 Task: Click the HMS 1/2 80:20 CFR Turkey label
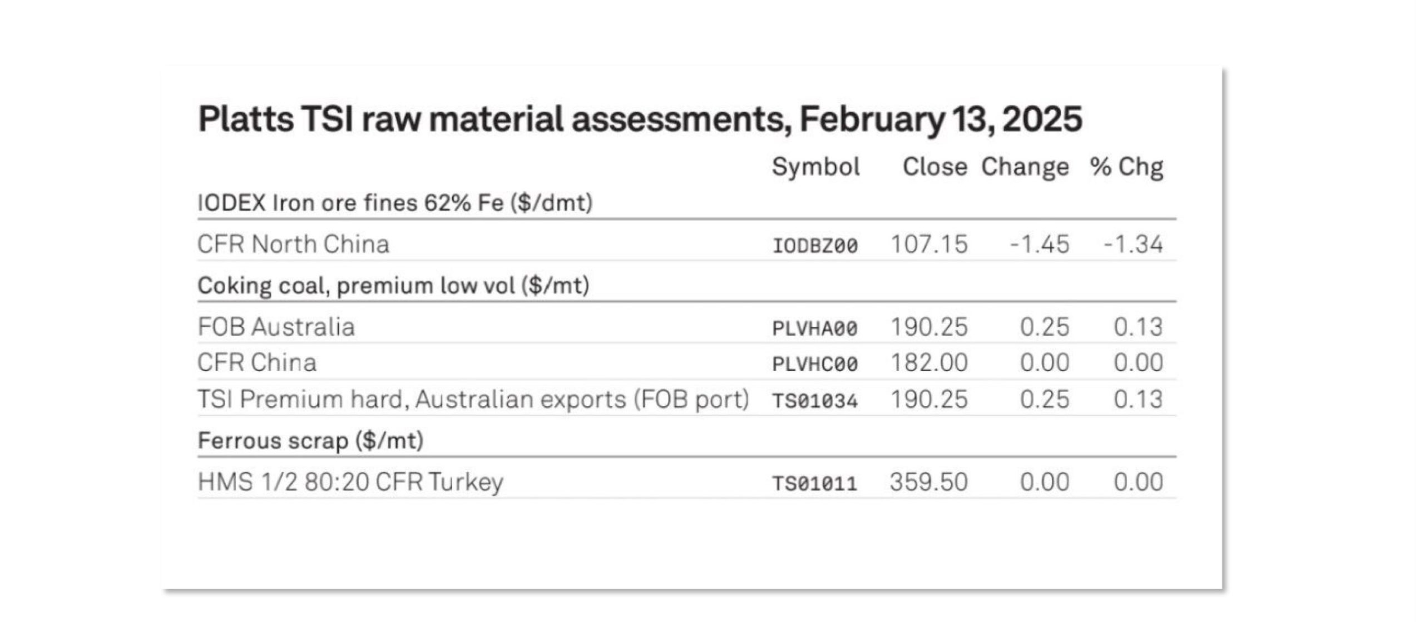tap(350, 482)
